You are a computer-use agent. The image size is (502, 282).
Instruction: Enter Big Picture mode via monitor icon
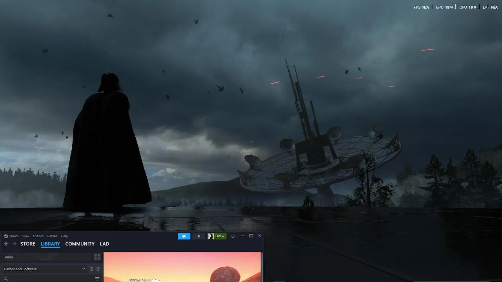233,236
